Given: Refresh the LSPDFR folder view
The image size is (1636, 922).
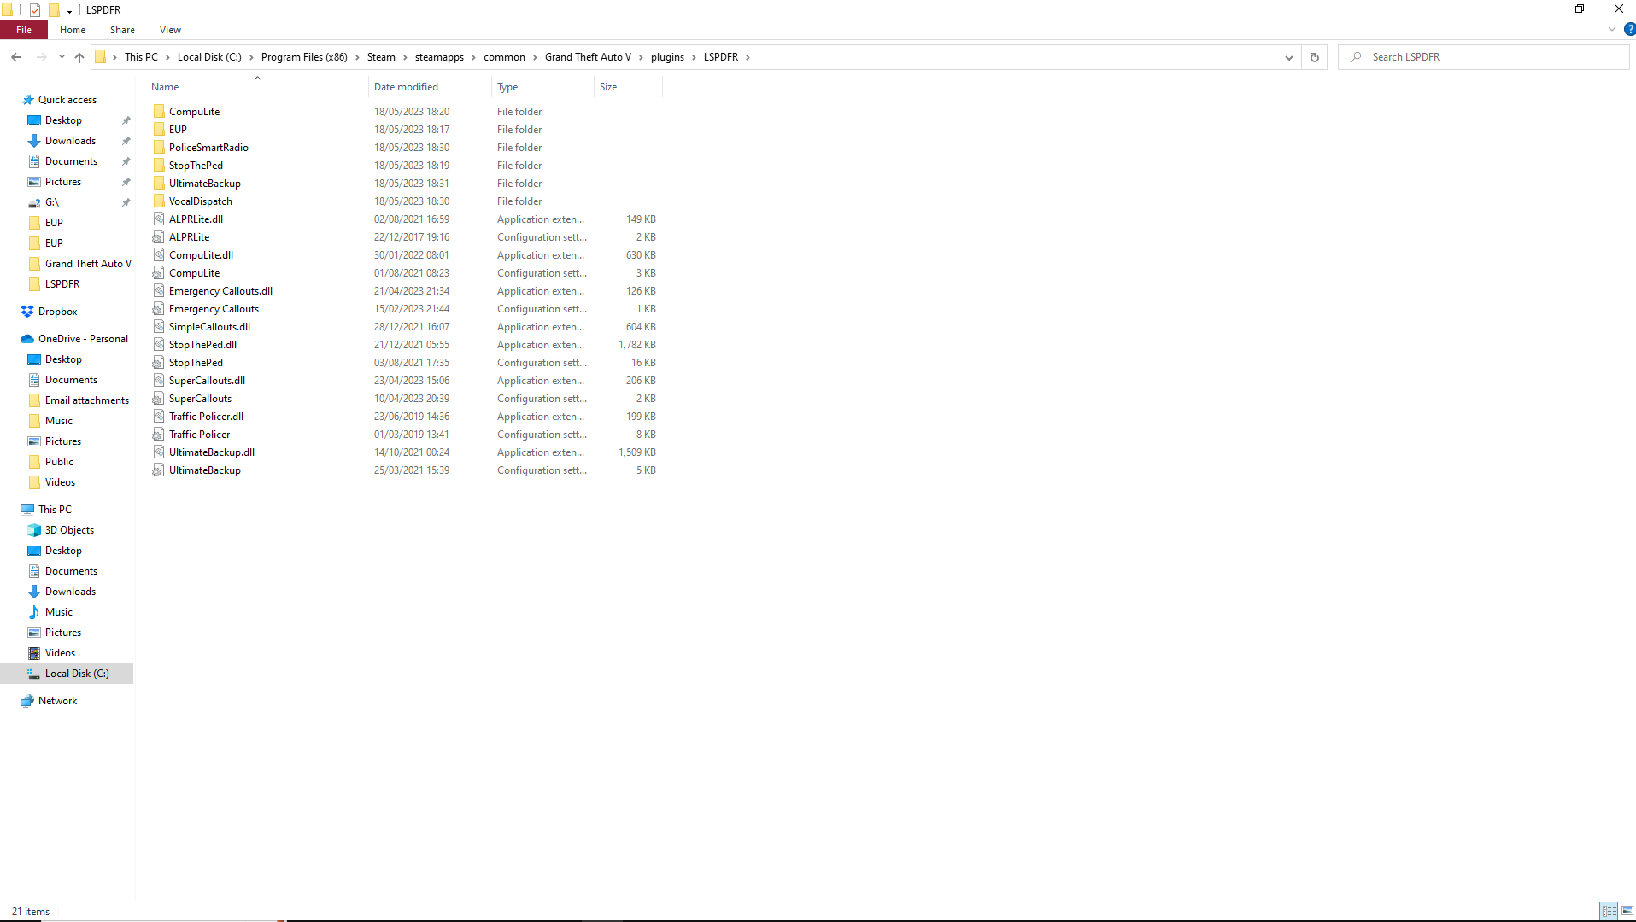Looking at the screenshot, I should [1315, 57].
